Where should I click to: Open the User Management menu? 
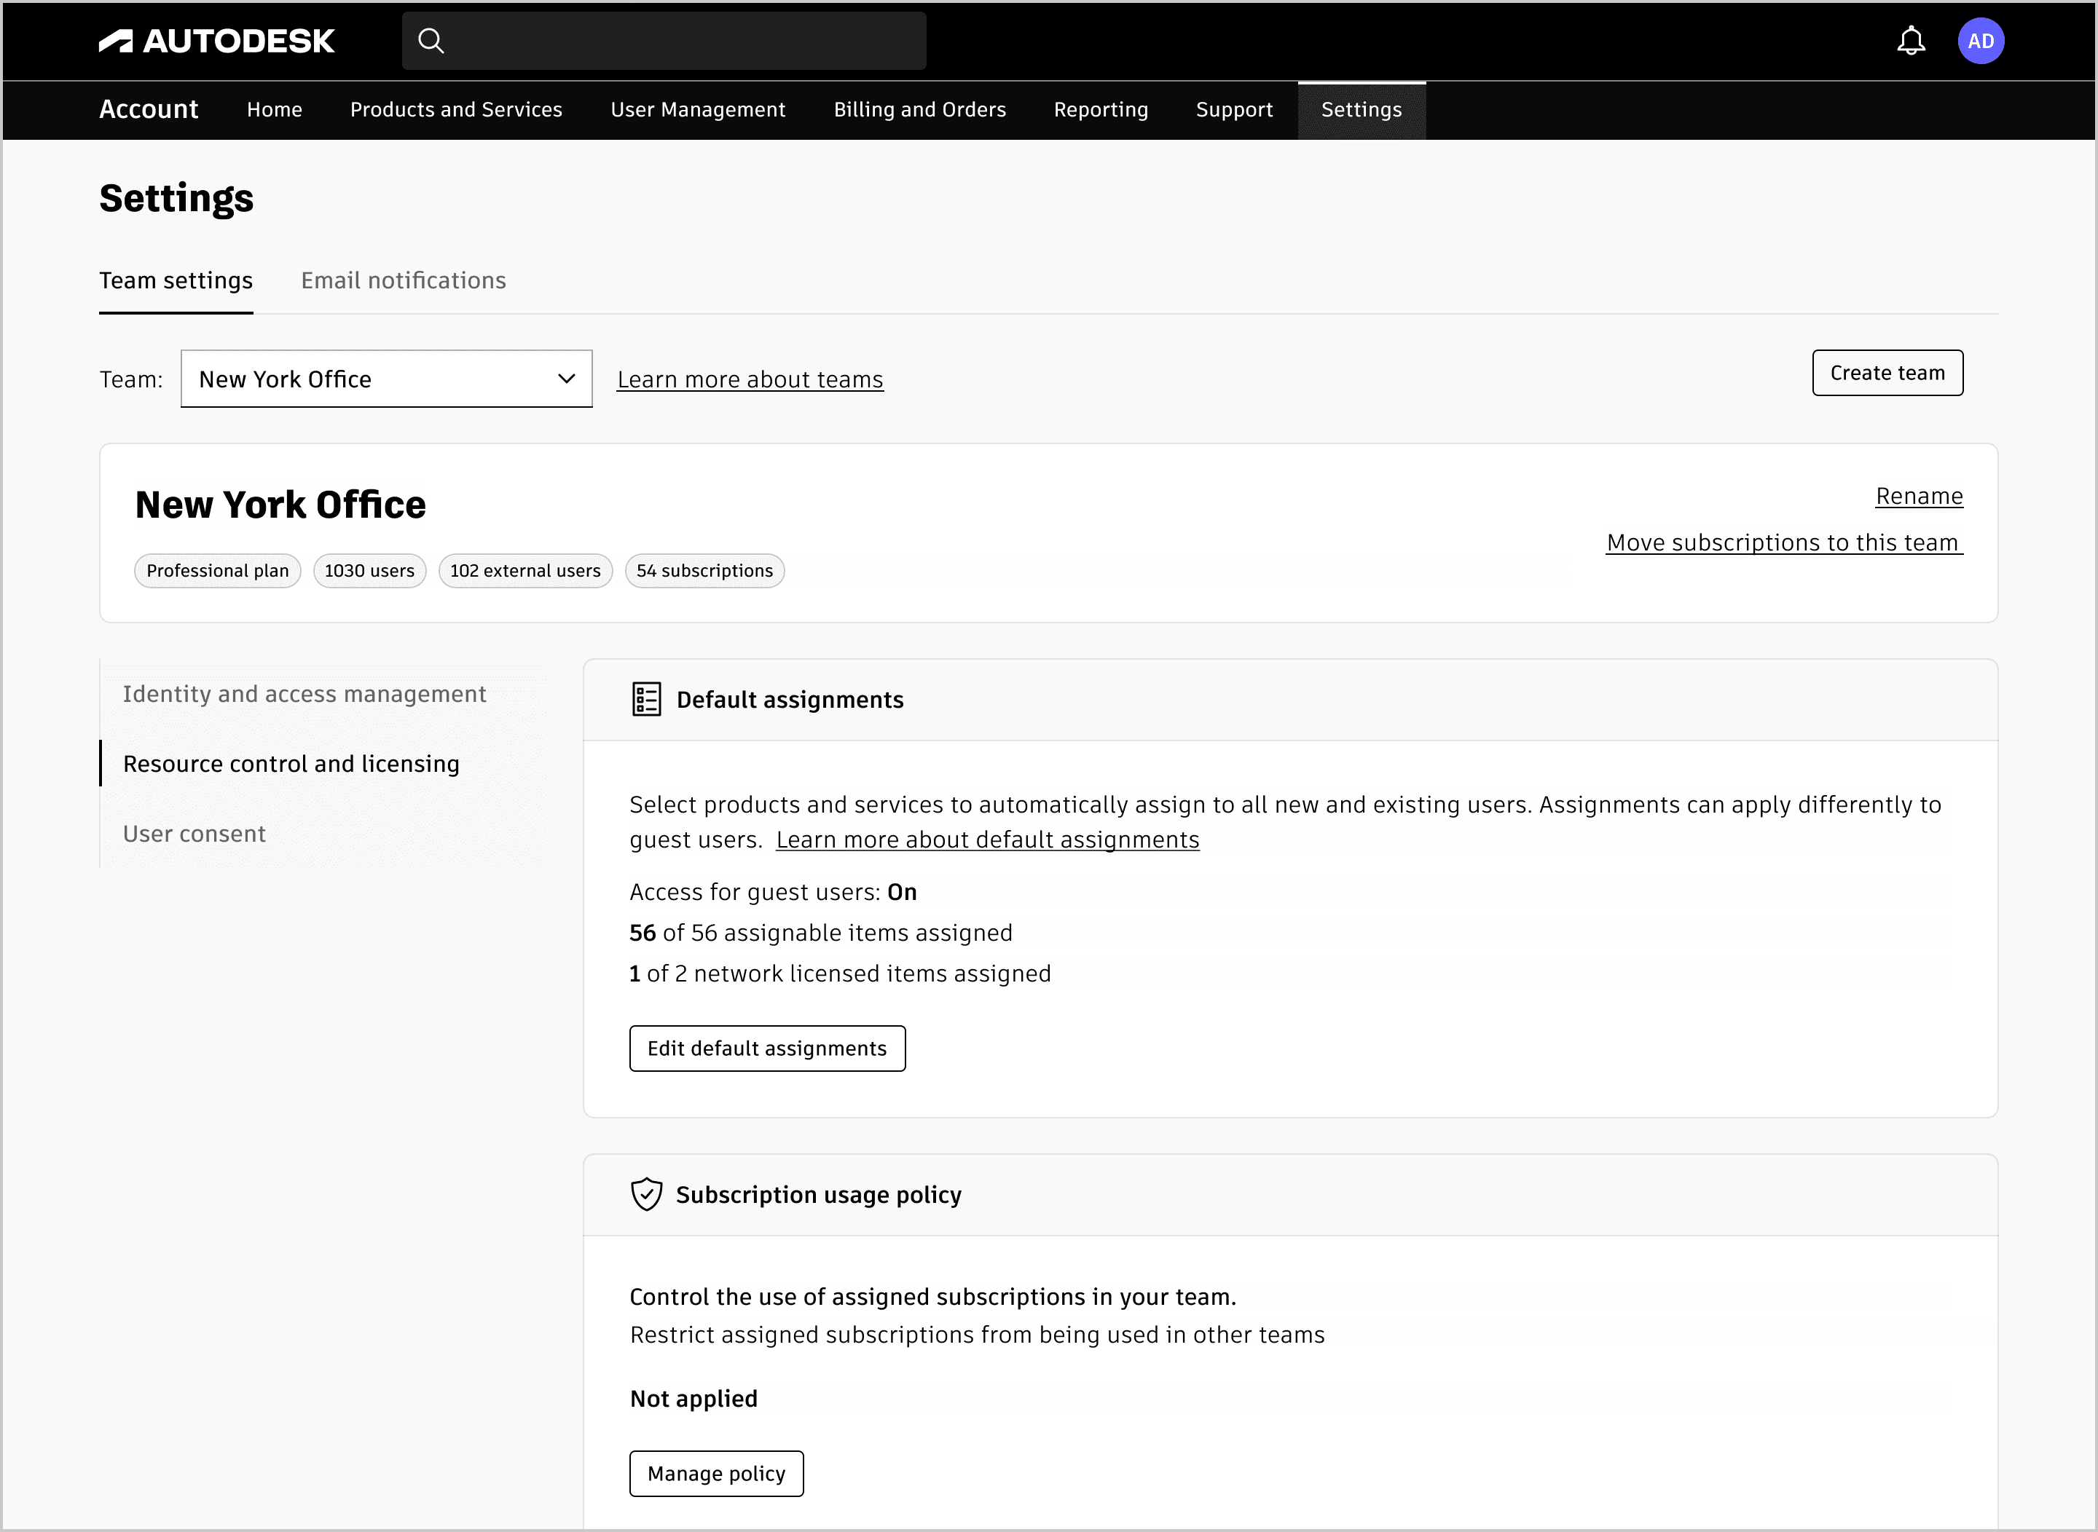(x=698, y=109)
